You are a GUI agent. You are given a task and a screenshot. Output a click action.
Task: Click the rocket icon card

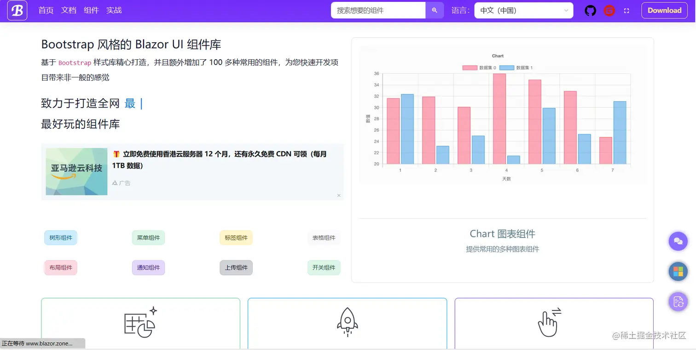coord(348,322)
